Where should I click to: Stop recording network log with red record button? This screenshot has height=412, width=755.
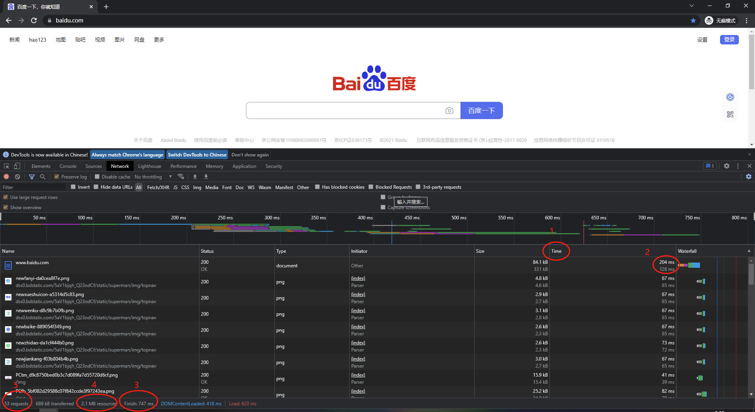[x=7, y=177]
